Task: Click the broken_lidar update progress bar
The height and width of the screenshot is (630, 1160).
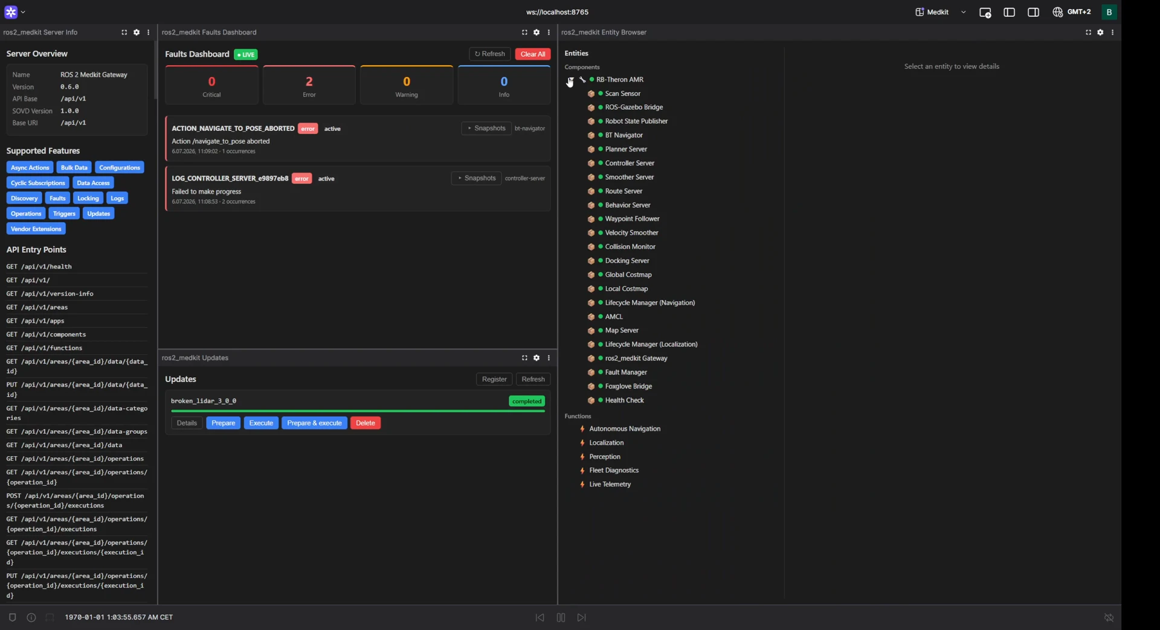Action: pyautogui.click(x=358, y=411)
